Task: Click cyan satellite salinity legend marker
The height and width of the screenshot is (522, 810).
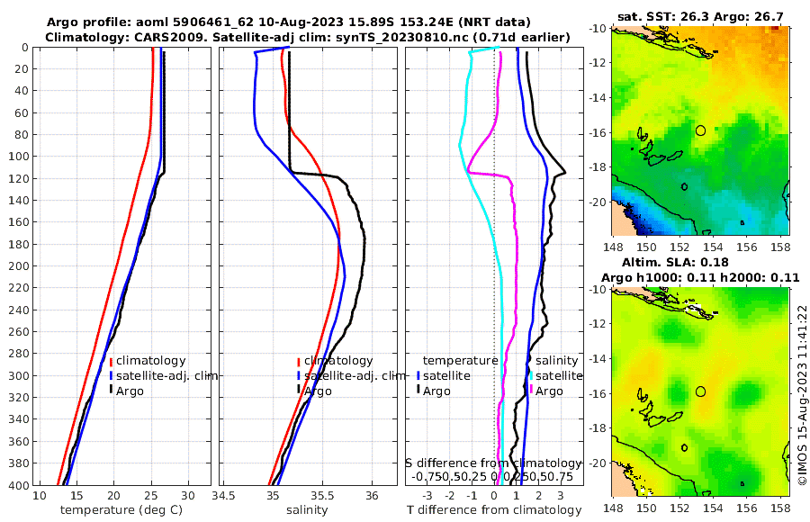Action: coord(531,376)
